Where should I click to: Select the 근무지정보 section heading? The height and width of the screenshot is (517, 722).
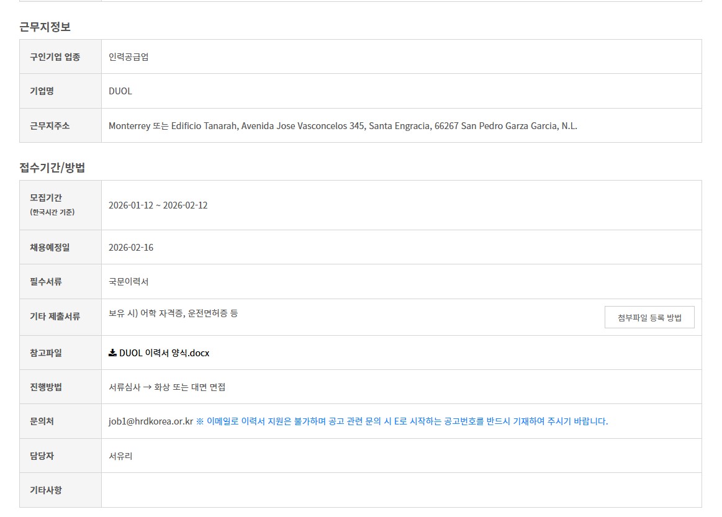45,27
